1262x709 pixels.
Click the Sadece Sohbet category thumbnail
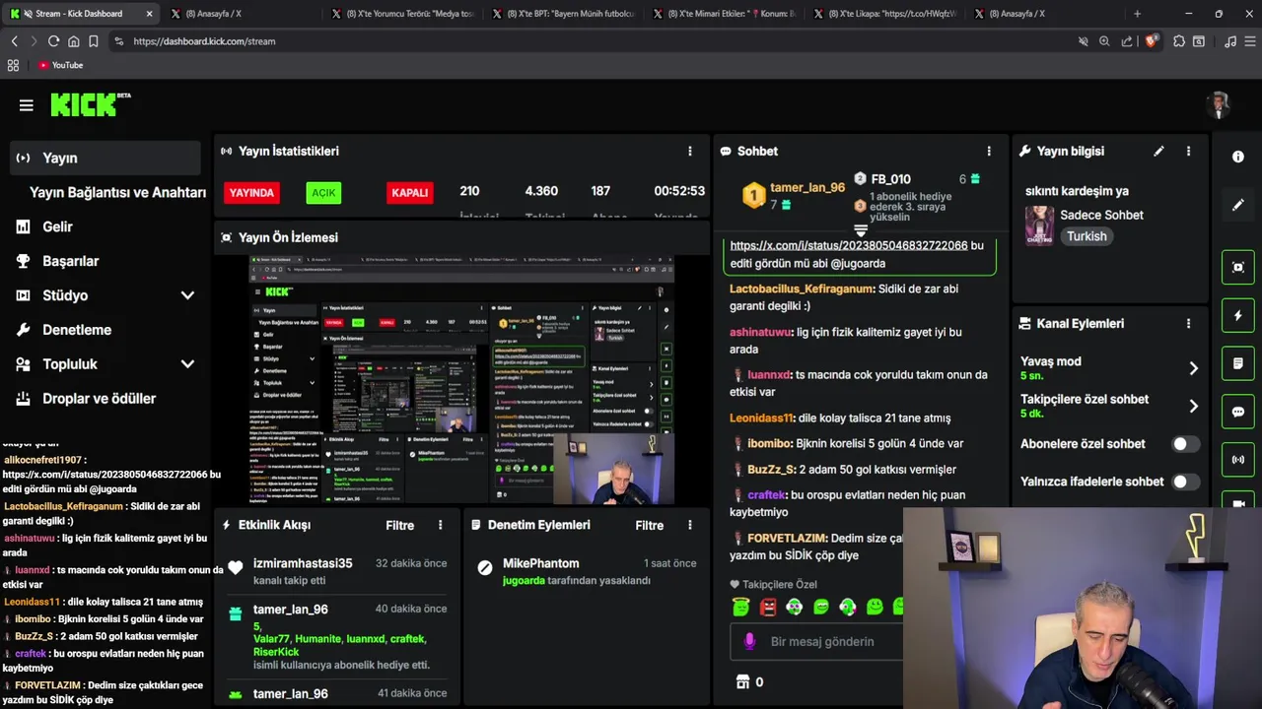[1039, 226]
